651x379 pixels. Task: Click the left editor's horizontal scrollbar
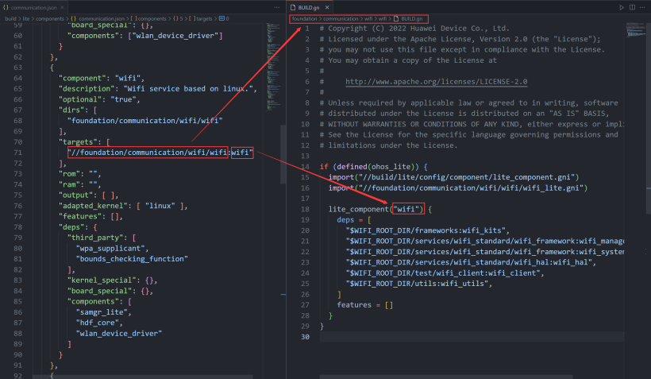142,377
